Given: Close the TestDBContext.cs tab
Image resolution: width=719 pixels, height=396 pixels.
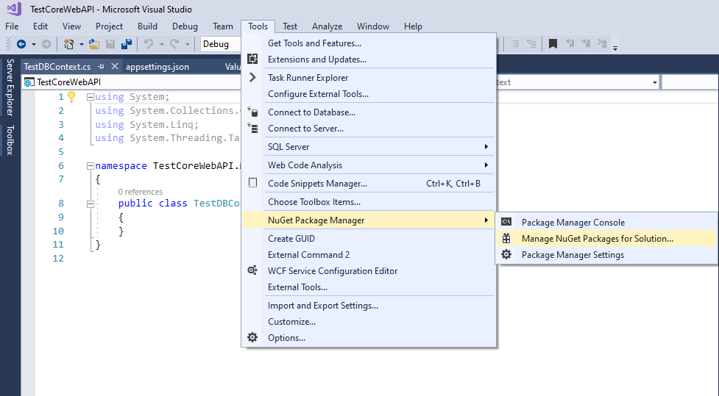Looking at the screenshot, I should pos(115,66).
